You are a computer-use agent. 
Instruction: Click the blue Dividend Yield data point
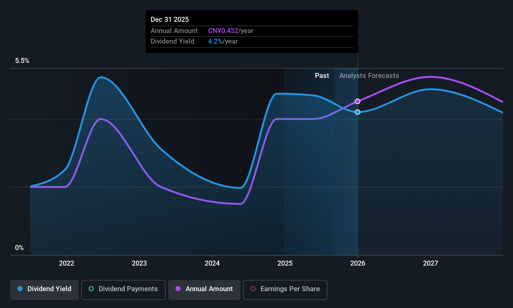pyautogui.click(x=357, y=112)
